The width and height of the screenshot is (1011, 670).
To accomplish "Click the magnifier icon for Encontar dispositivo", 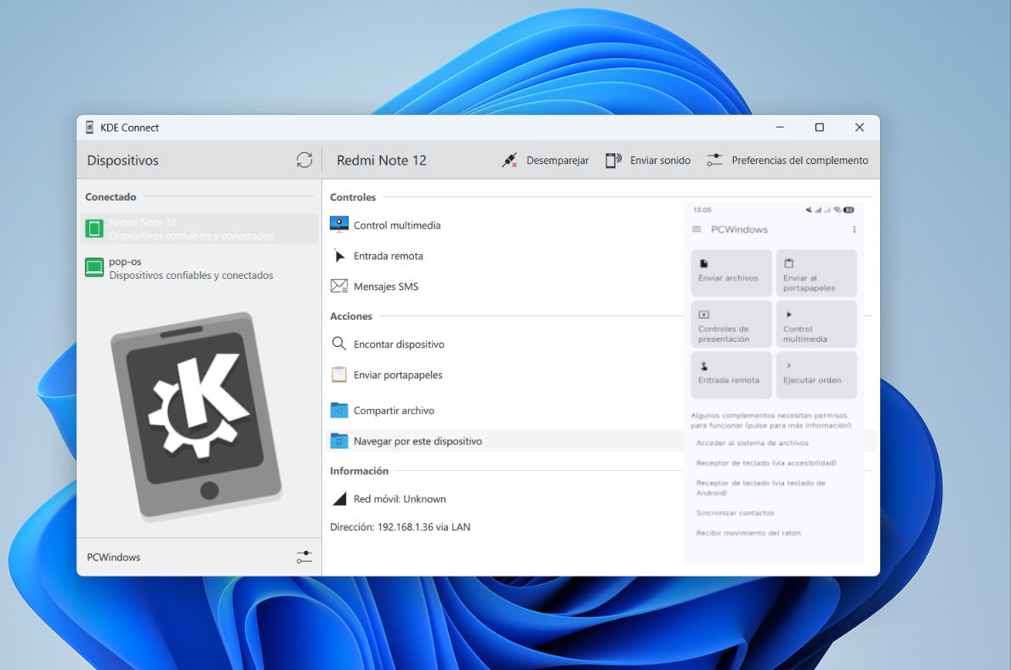I will click(338, 344).
